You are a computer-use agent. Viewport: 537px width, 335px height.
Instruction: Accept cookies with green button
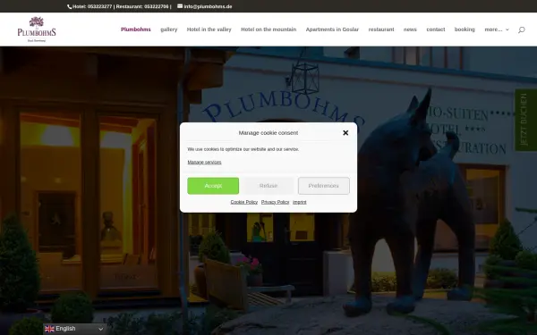click(213, 186)
